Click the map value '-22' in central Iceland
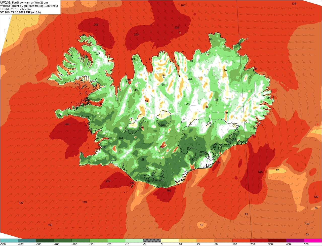The width and height of the screenshot is (322, 246). [x=188, y=104]
